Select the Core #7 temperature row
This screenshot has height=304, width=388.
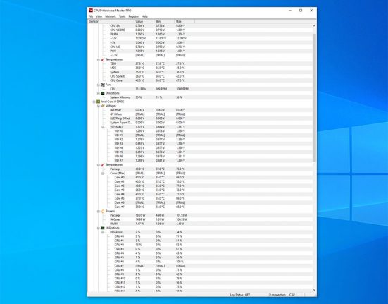tap(201, 207)
